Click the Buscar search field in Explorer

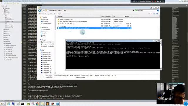(x=147, y=11)
